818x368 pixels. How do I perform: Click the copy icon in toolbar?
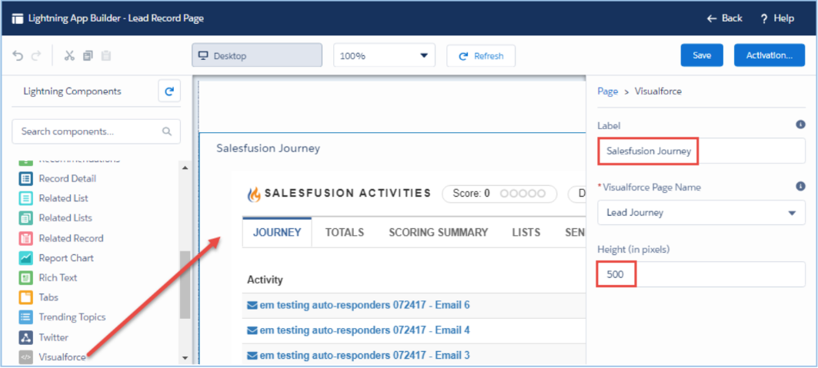[88, 55]
